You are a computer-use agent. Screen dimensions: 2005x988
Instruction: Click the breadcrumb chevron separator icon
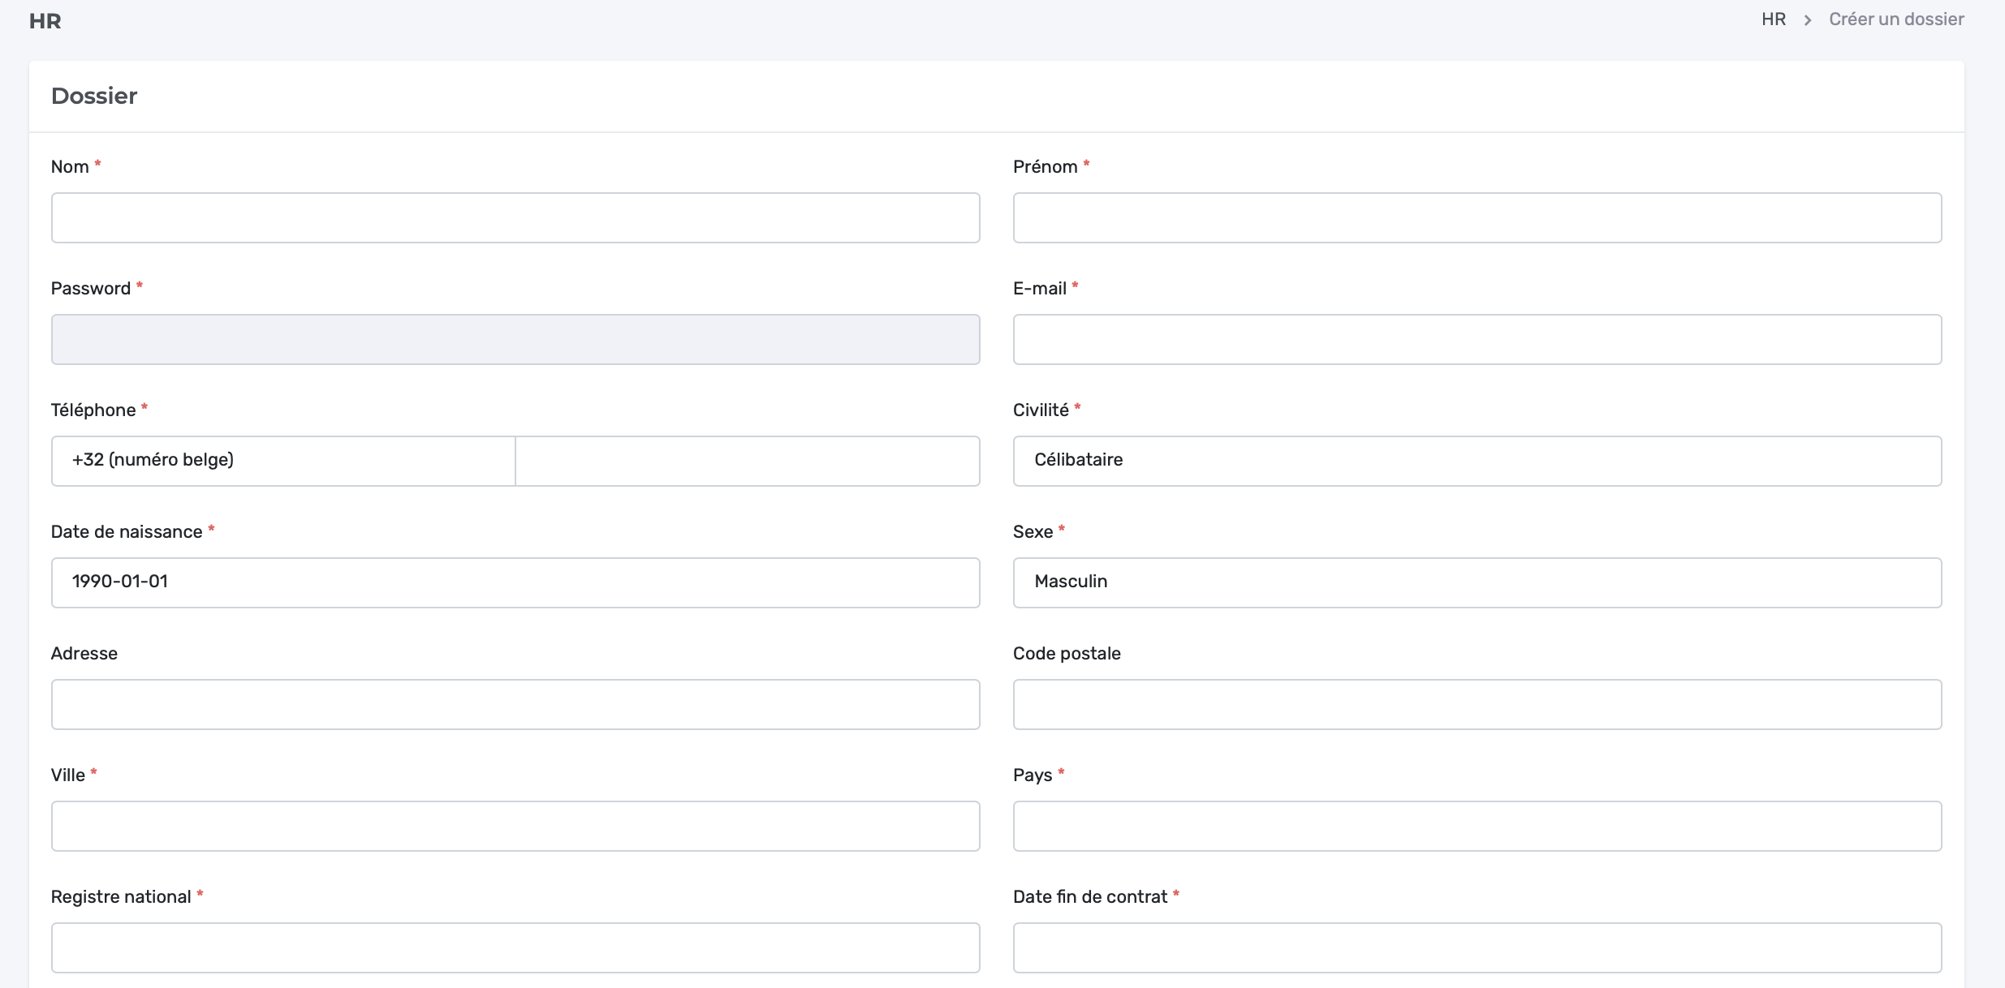click(1808, 20)
